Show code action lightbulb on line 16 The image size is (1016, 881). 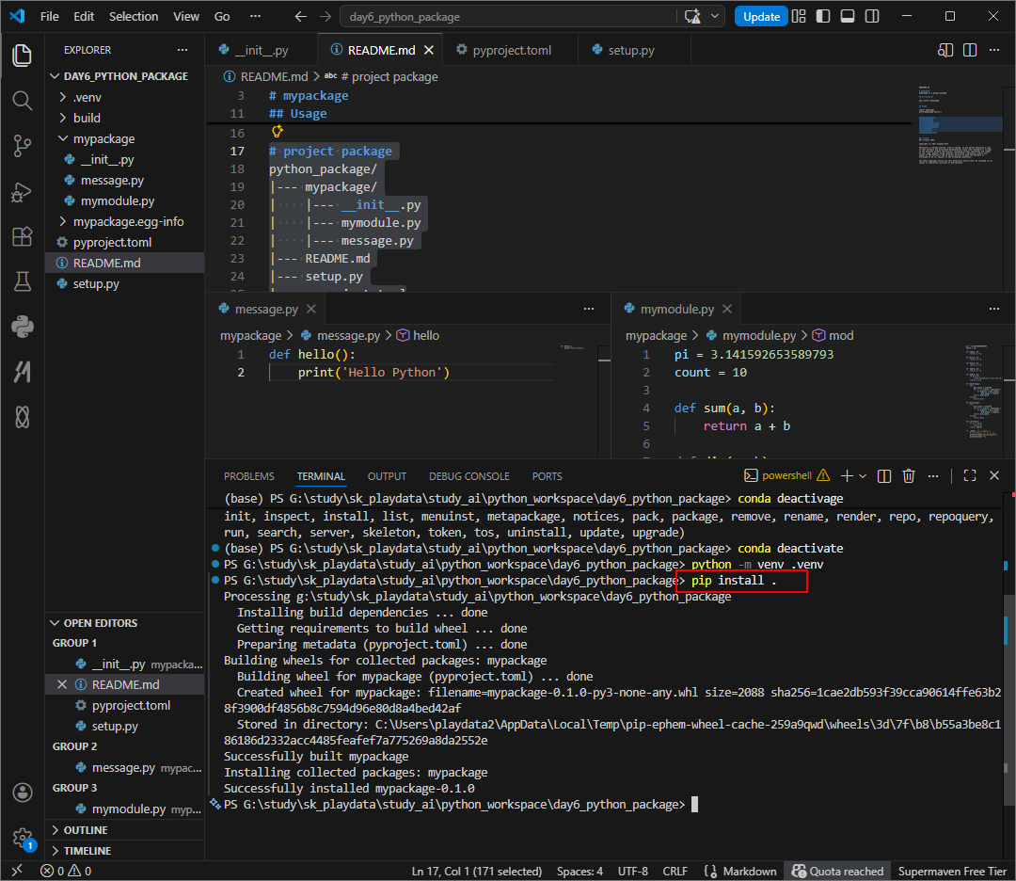tap(278, 132)
